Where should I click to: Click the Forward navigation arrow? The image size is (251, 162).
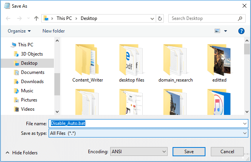[20, 18]
